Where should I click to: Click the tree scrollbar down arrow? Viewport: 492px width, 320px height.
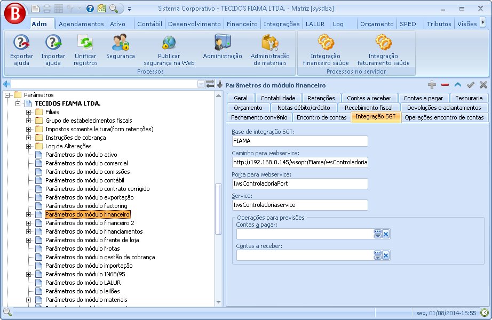coord(218,302)
